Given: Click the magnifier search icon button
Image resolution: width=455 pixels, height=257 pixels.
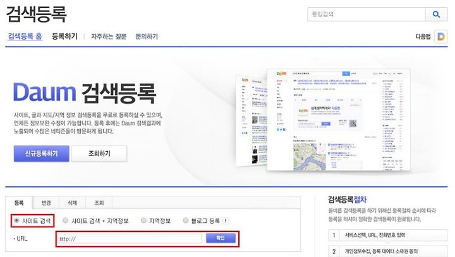Looking at the screenshot, I should [436, 14].
